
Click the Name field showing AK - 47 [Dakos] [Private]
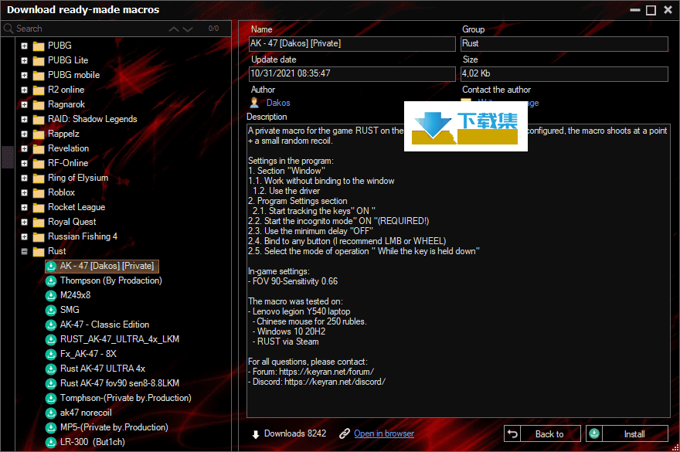coord(352,44)
